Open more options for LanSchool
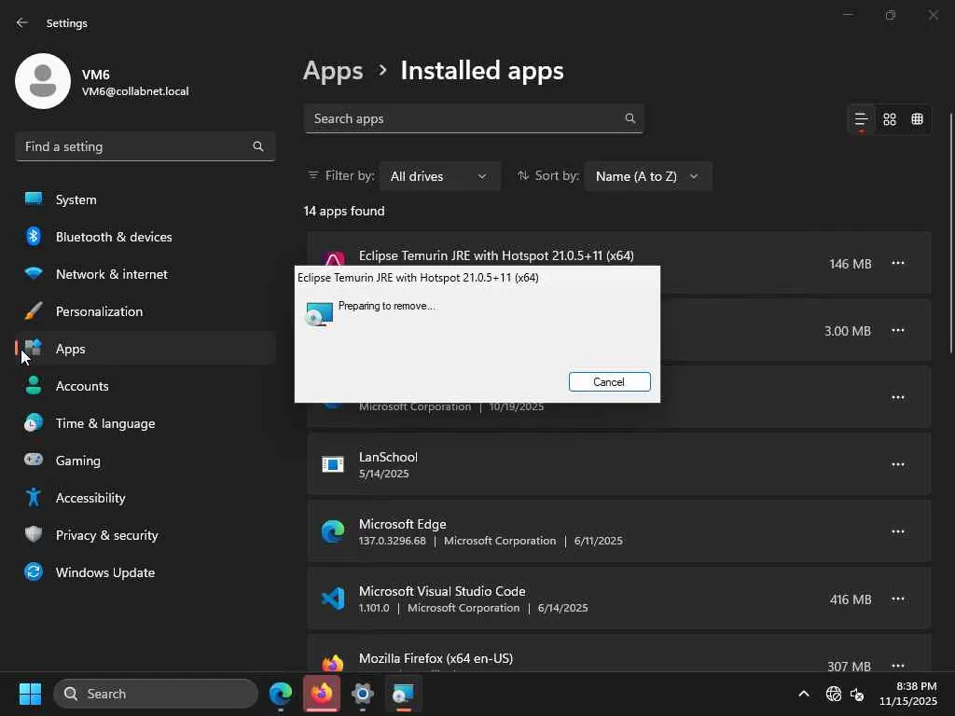The width and height of the screenshot is (955, 716). click(897, 464)
